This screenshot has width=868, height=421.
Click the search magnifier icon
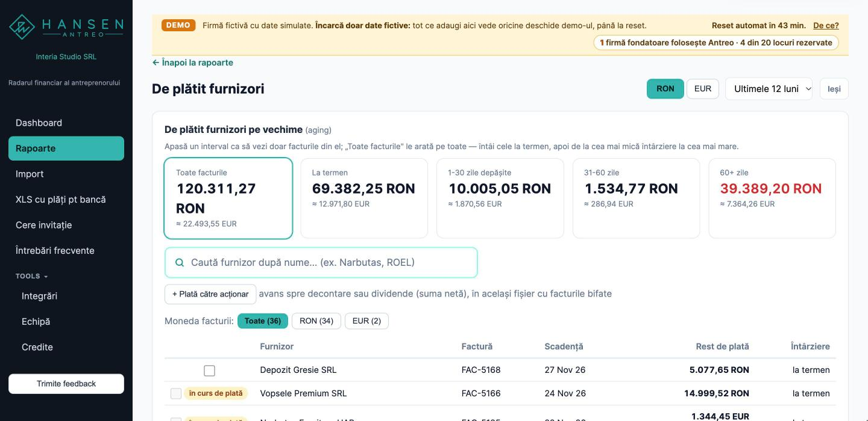(x=180, y=263)
